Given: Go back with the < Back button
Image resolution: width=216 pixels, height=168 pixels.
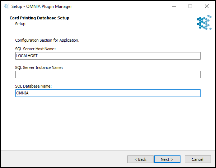Looking at the screenshot, I should pos(140,159).
